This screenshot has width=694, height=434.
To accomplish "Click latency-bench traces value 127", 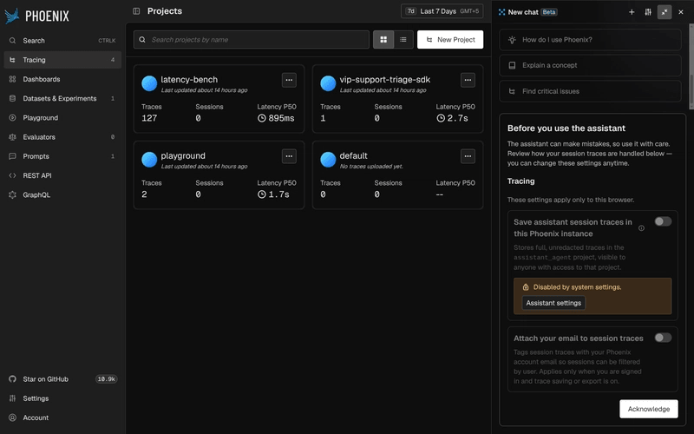I will point(149,118).
